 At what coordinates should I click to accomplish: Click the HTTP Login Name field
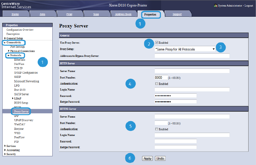tap(192, 89)
